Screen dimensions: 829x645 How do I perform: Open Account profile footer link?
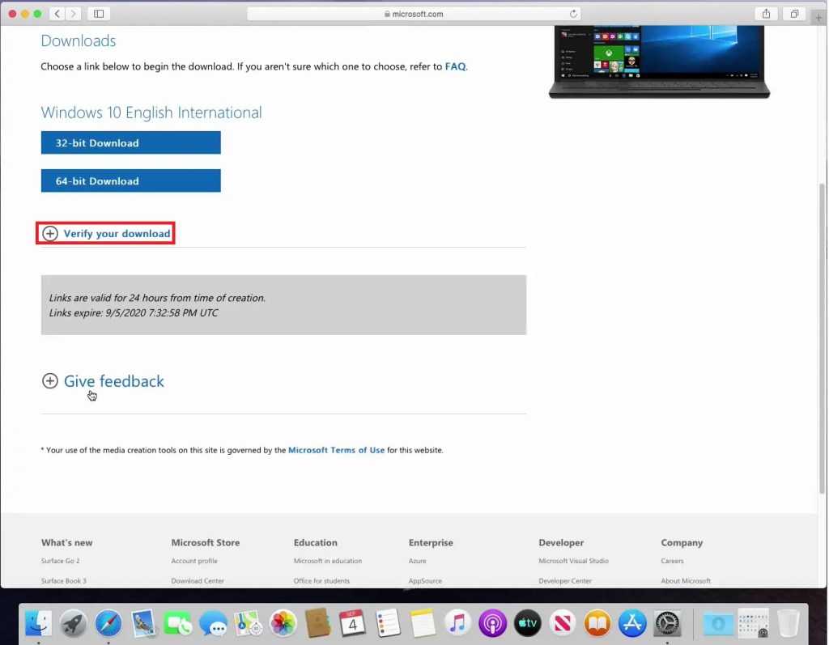click(194, 561)
